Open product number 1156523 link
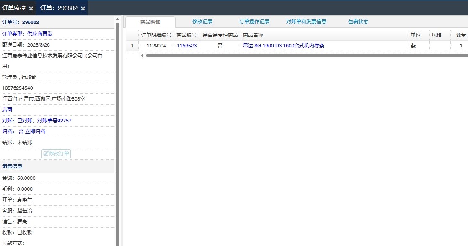The height and width of the screenshot is (246, 468). [186, 46]
